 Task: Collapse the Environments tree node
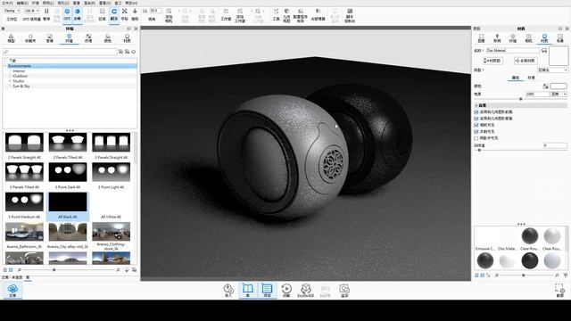point(5,66)
